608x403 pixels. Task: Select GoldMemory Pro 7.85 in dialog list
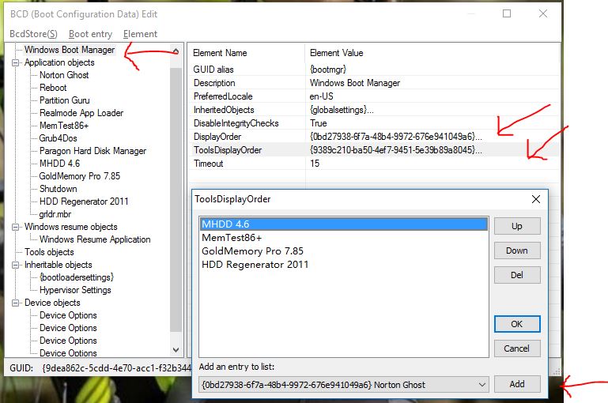(344, 251)
